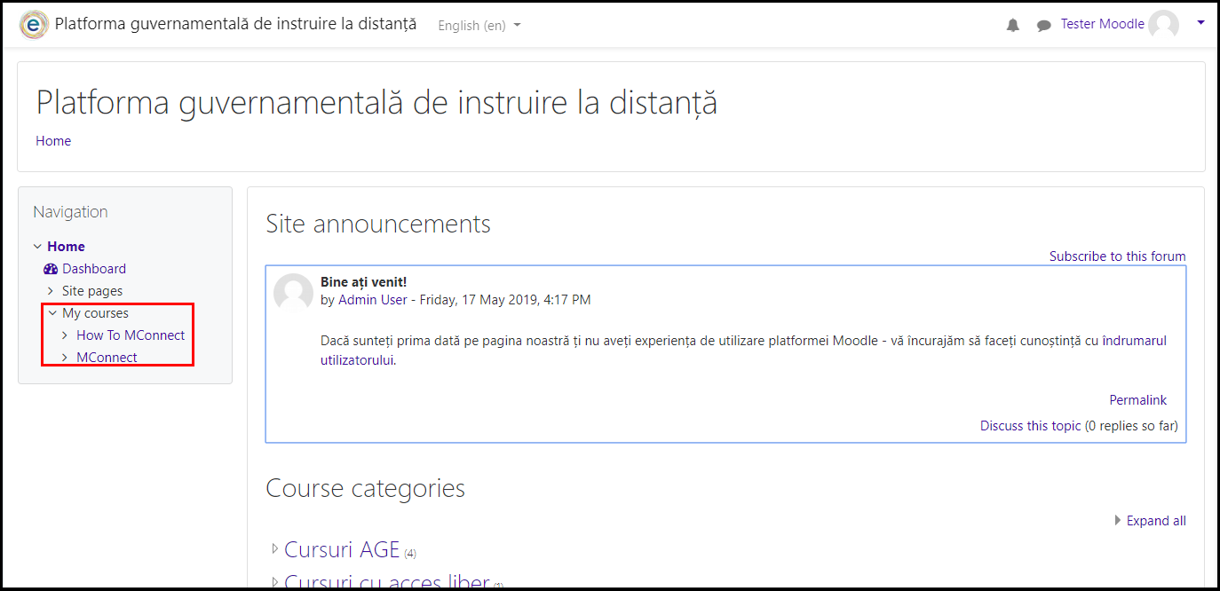
Task: Click the Dashboard gauge icon
Action: 51,269
